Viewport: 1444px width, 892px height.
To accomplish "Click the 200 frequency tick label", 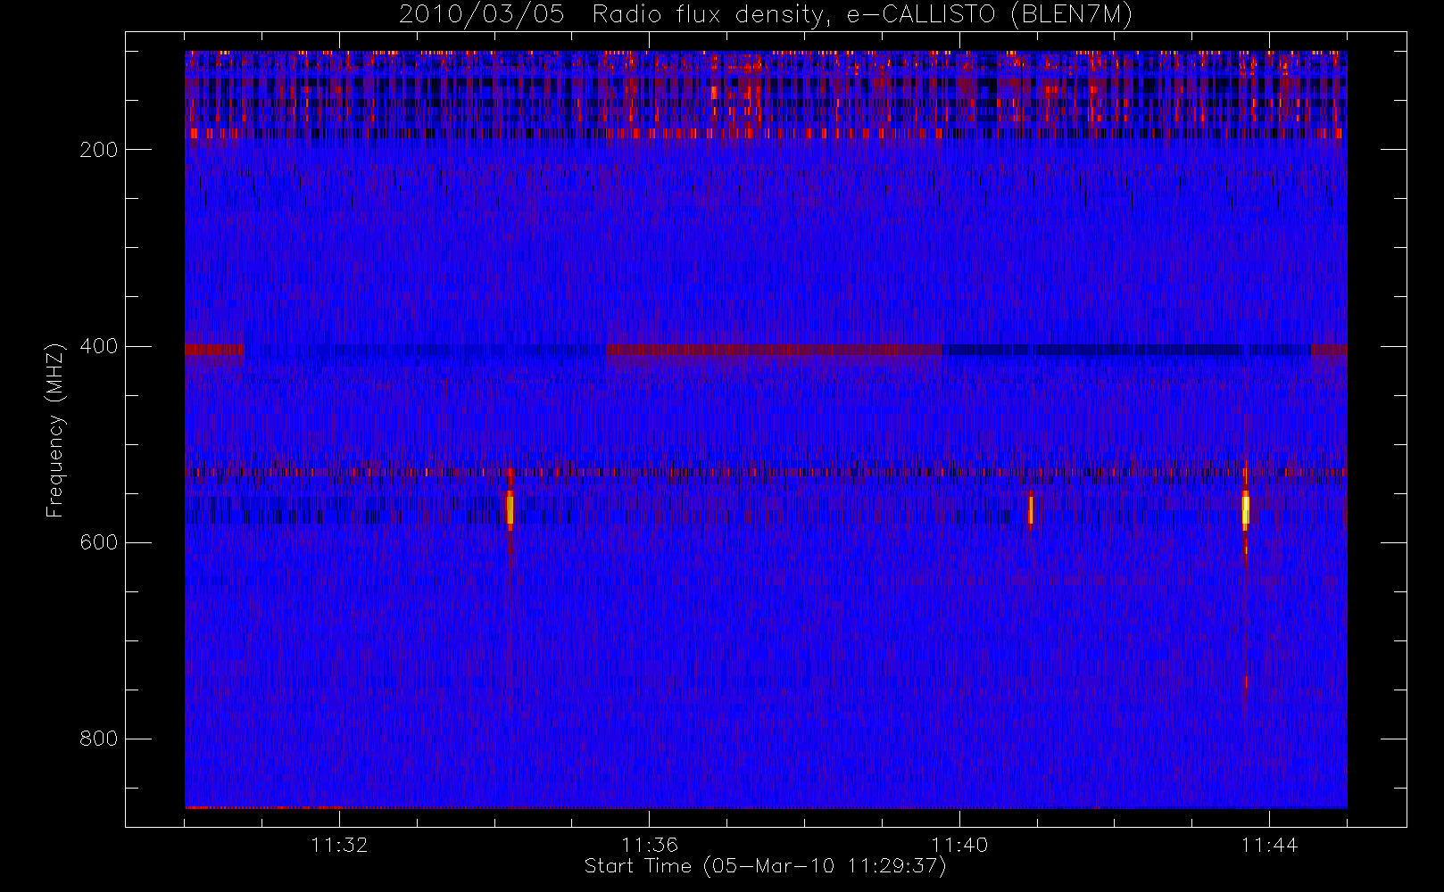I will tap(98, 150).
